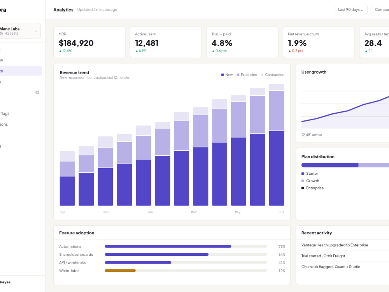Click the Sep bar in Revenue trend

point(67,178)
